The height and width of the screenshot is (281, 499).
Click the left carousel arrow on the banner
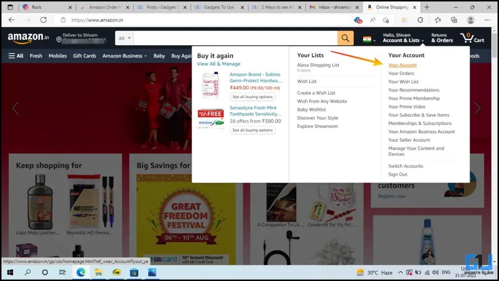click(15, 107)
